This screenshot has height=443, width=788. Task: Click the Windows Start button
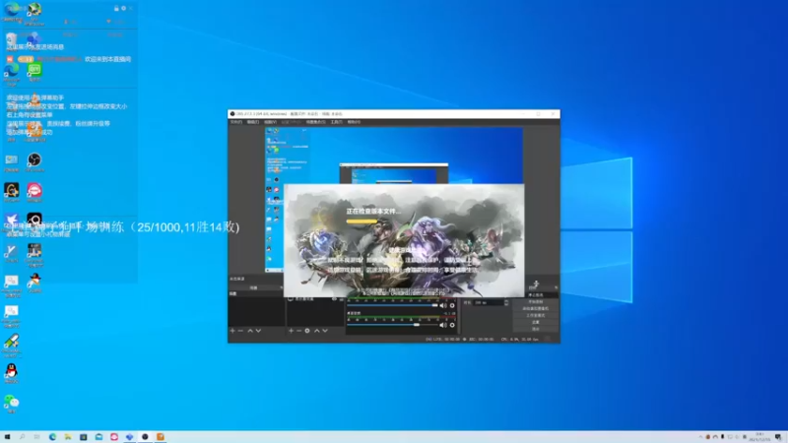pos(7,437)
